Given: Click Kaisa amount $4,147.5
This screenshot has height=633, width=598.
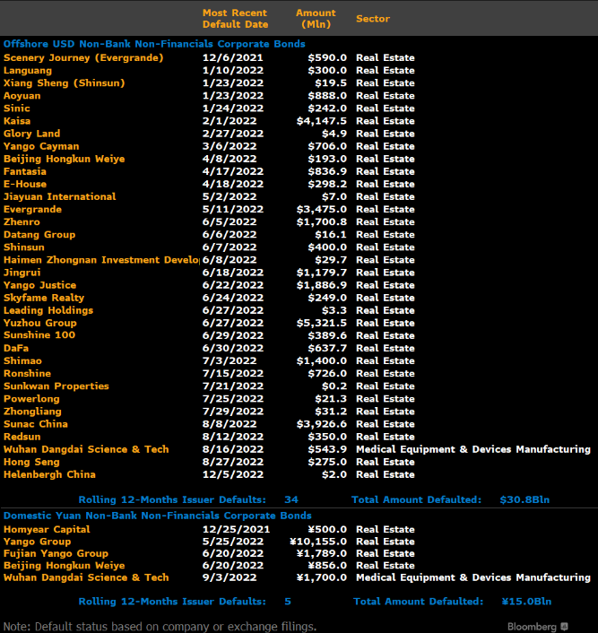Looking at the screenshot, I should [321, 121].
